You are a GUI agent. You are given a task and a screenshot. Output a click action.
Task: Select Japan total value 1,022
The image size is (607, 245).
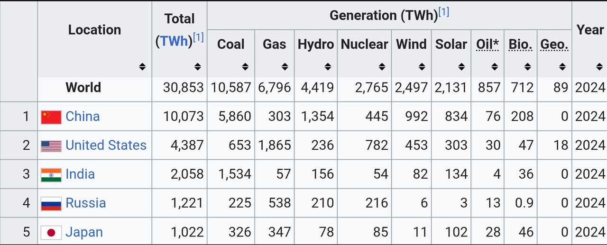187,232
